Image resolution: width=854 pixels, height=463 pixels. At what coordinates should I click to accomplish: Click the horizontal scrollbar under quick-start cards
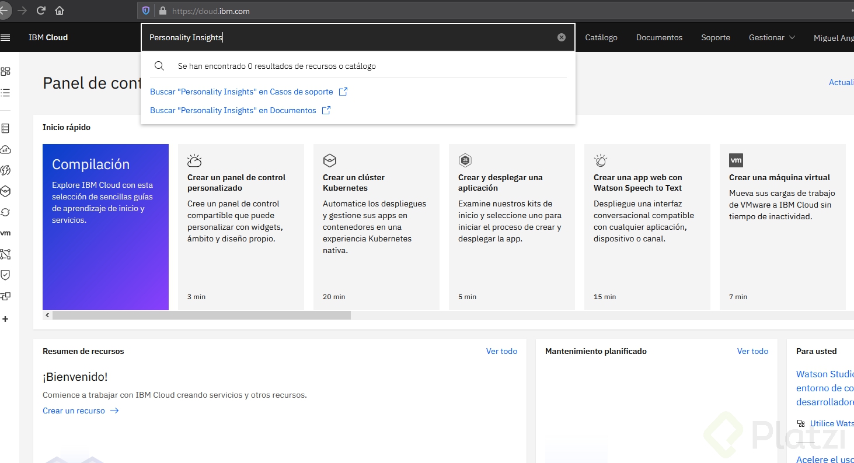201,315
